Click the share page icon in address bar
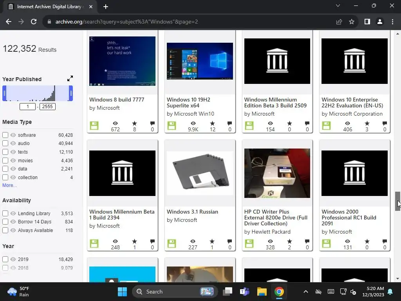Viewport: 401px width, 301px height. (339, 22)
